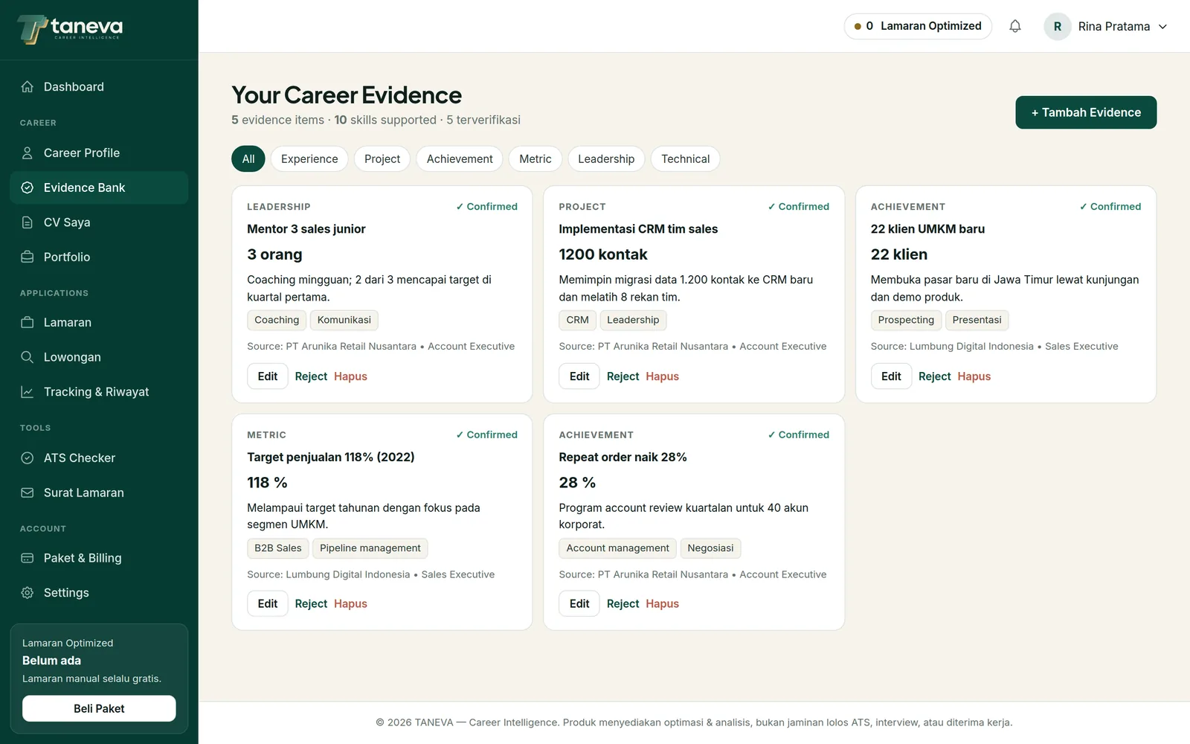
Task: Click the Paket & Billing card icon
Action: pos(28,558)
